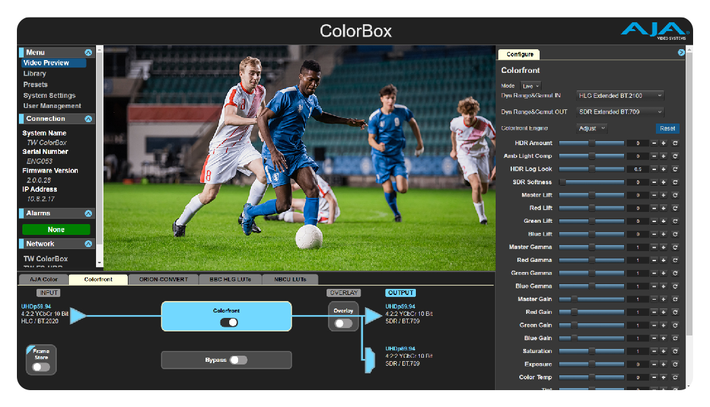Viewport: 710px width, 407px height.
Task: Decrease Saturation with minus icon
Action: 654,352
